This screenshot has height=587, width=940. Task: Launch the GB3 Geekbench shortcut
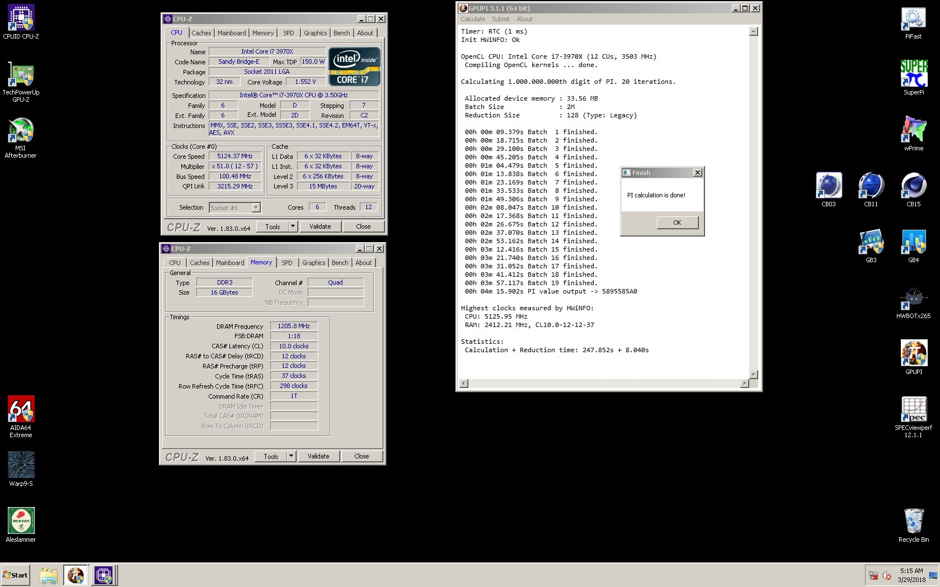[x=871, y=245]
